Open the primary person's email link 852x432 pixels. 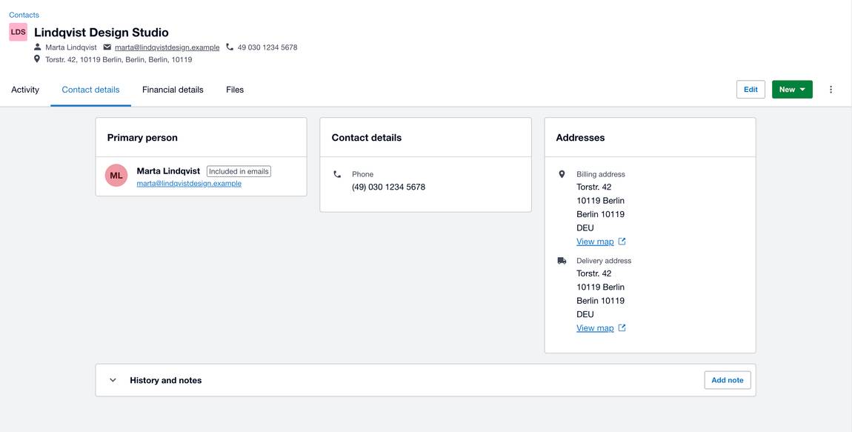click(x=189, y=184)
